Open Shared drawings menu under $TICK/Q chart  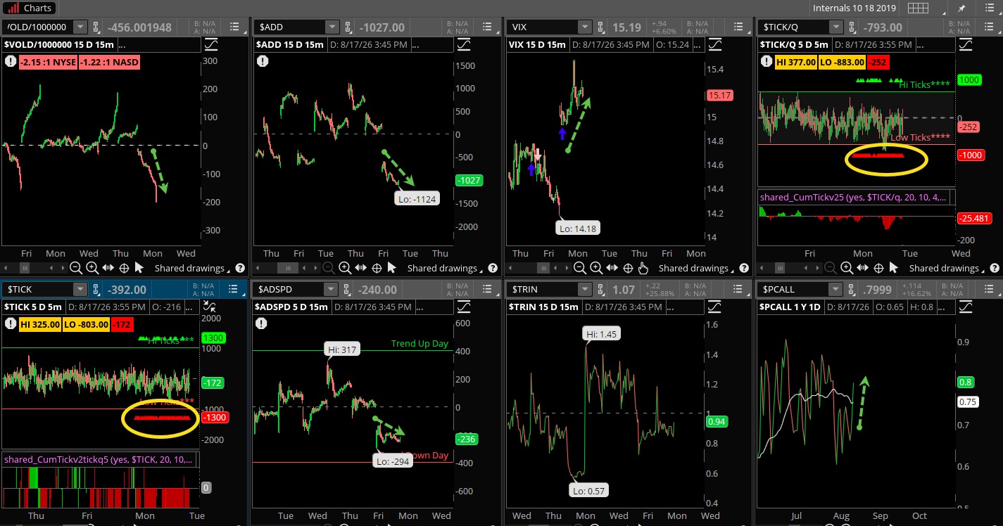pyautogui.click(x=947, y=268)
